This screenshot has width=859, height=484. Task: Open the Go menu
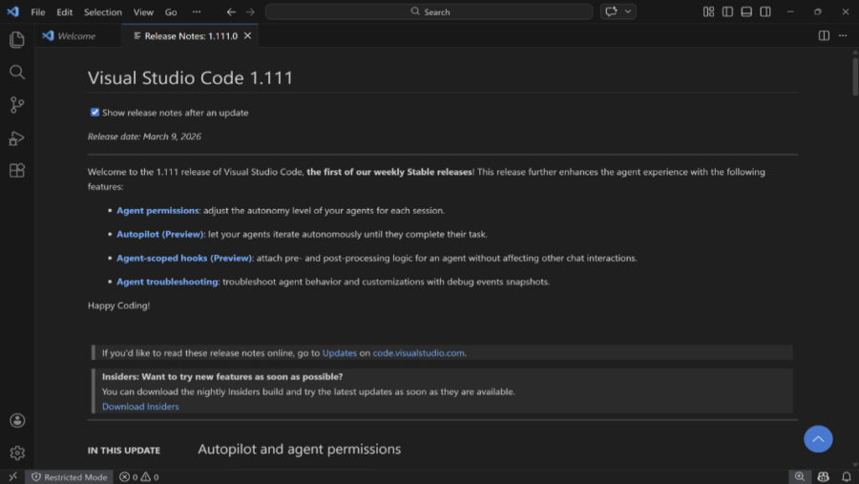(171, 11)
